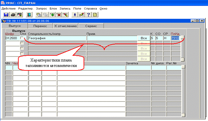This screenshot has width=208, height=121.
Task: Toggle the Отл checkbox for География
Action: click(22, 38)
